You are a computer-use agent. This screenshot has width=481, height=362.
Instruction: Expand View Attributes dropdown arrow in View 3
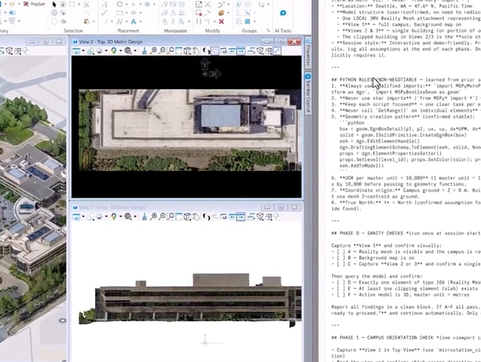(x=84, y=217)
